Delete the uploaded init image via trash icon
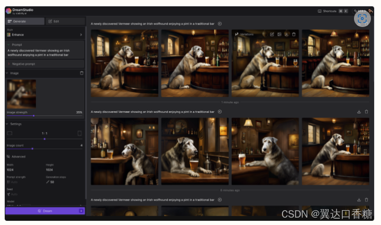This screenshot has width=381, height=225. [81, 73]
